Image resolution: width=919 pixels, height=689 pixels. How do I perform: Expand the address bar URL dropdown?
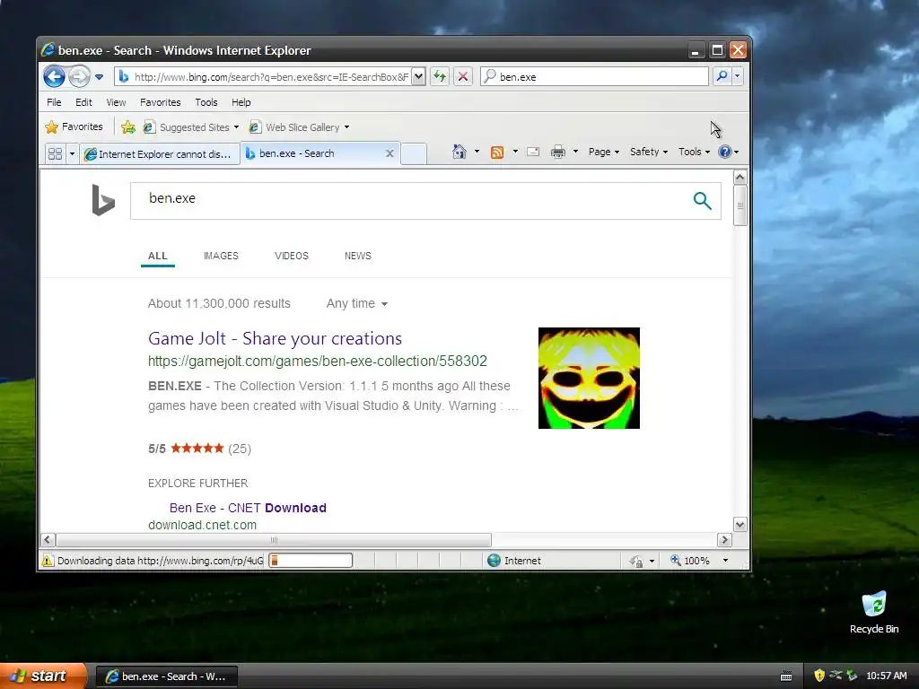[x=418, y=76]
